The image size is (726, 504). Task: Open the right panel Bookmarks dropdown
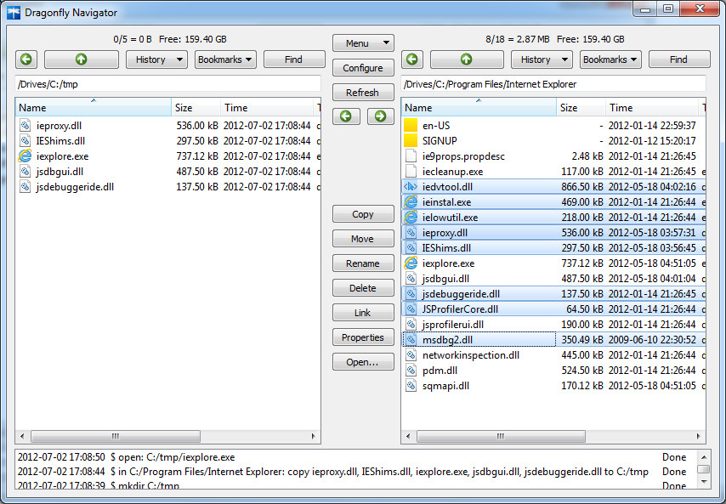(610, 59)
